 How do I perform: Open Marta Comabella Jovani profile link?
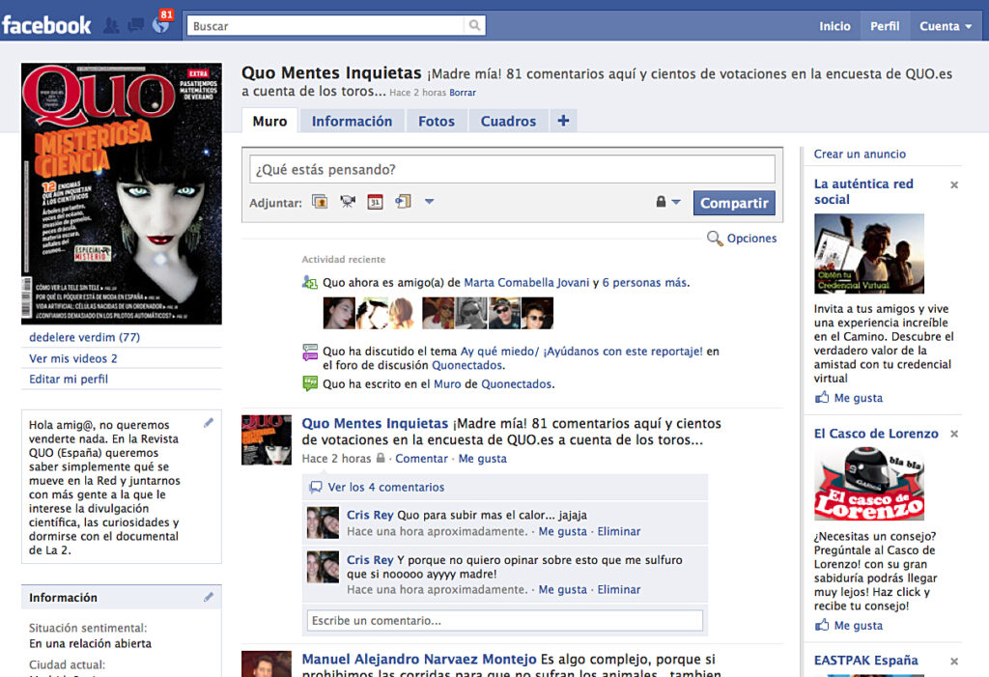[x=526, y=283]
